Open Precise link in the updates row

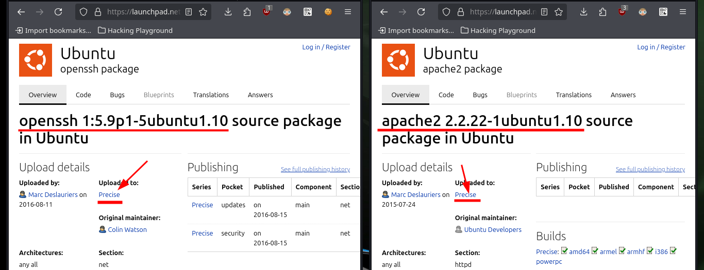pos(202,205)
